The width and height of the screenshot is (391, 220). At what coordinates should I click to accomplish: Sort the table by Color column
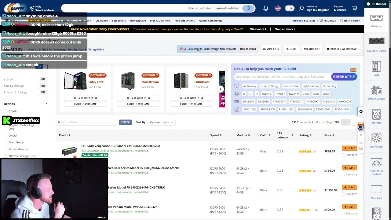(x=265, y=135)
